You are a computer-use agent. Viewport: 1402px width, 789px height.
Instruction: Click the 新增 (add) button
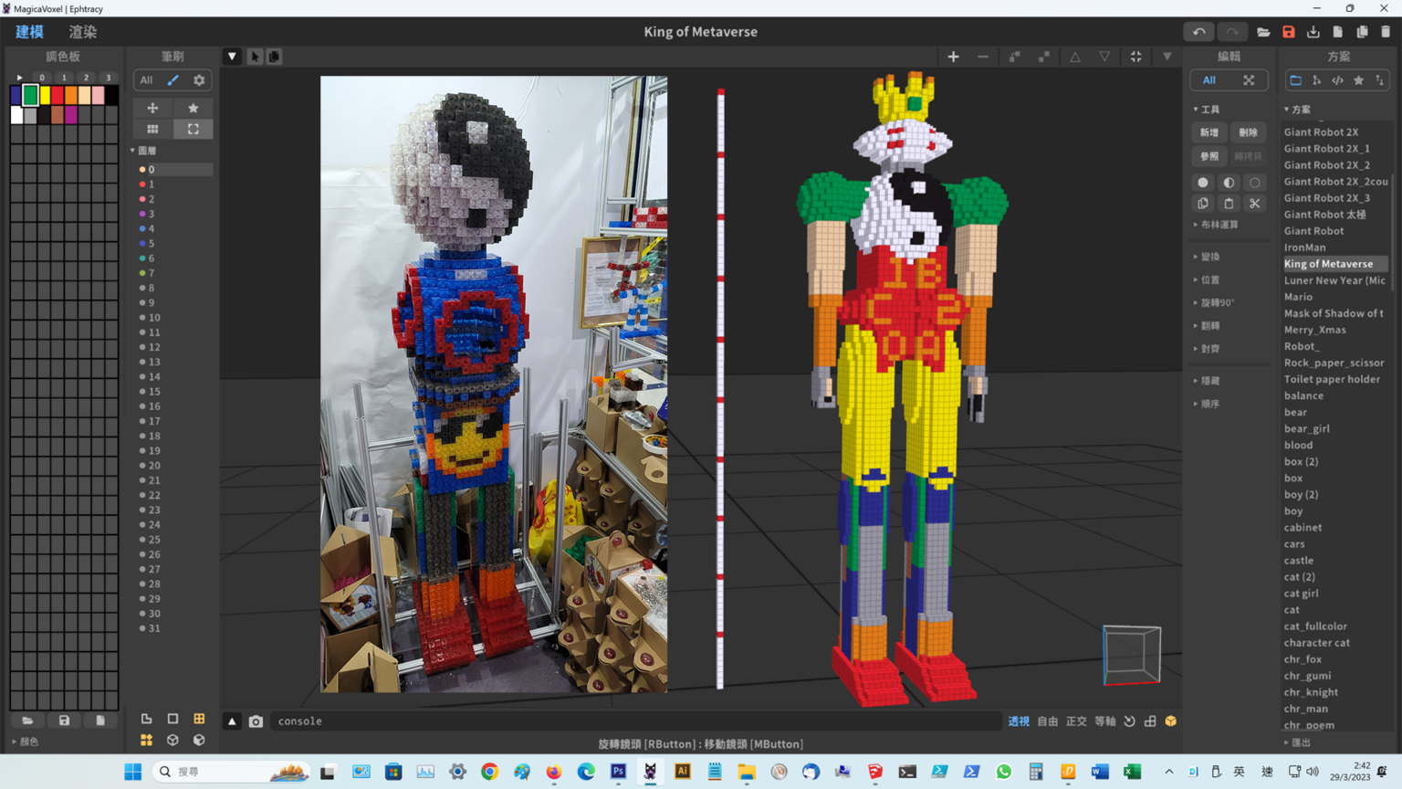1209,132
